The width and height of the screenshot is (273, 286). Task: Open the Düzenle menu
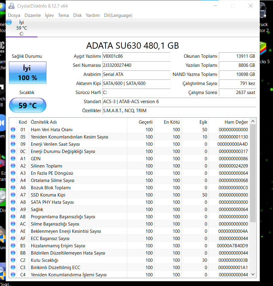(x=33, y=15)
